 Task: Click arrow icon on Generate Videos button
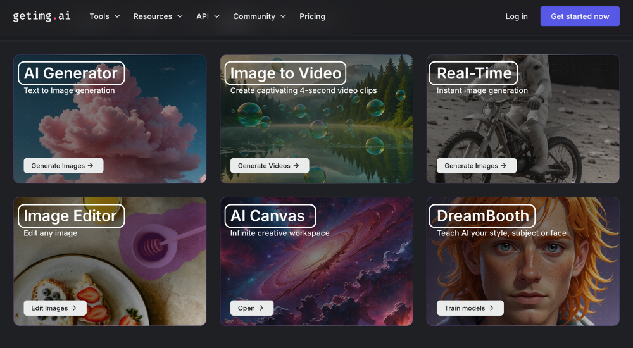(296, 166)
